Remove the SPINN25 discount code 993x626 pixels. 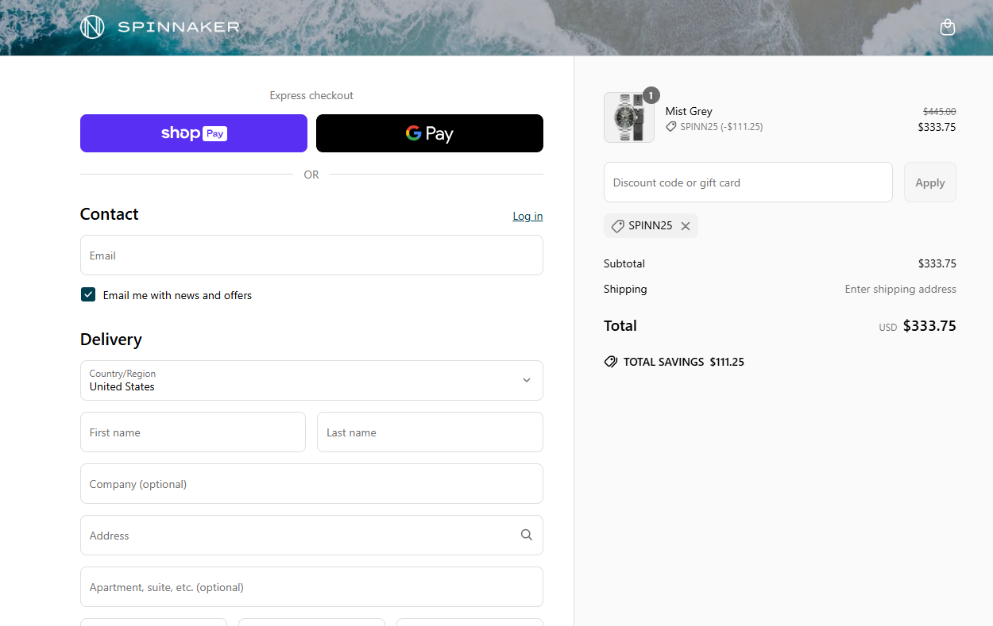click(x=685, y=225)
